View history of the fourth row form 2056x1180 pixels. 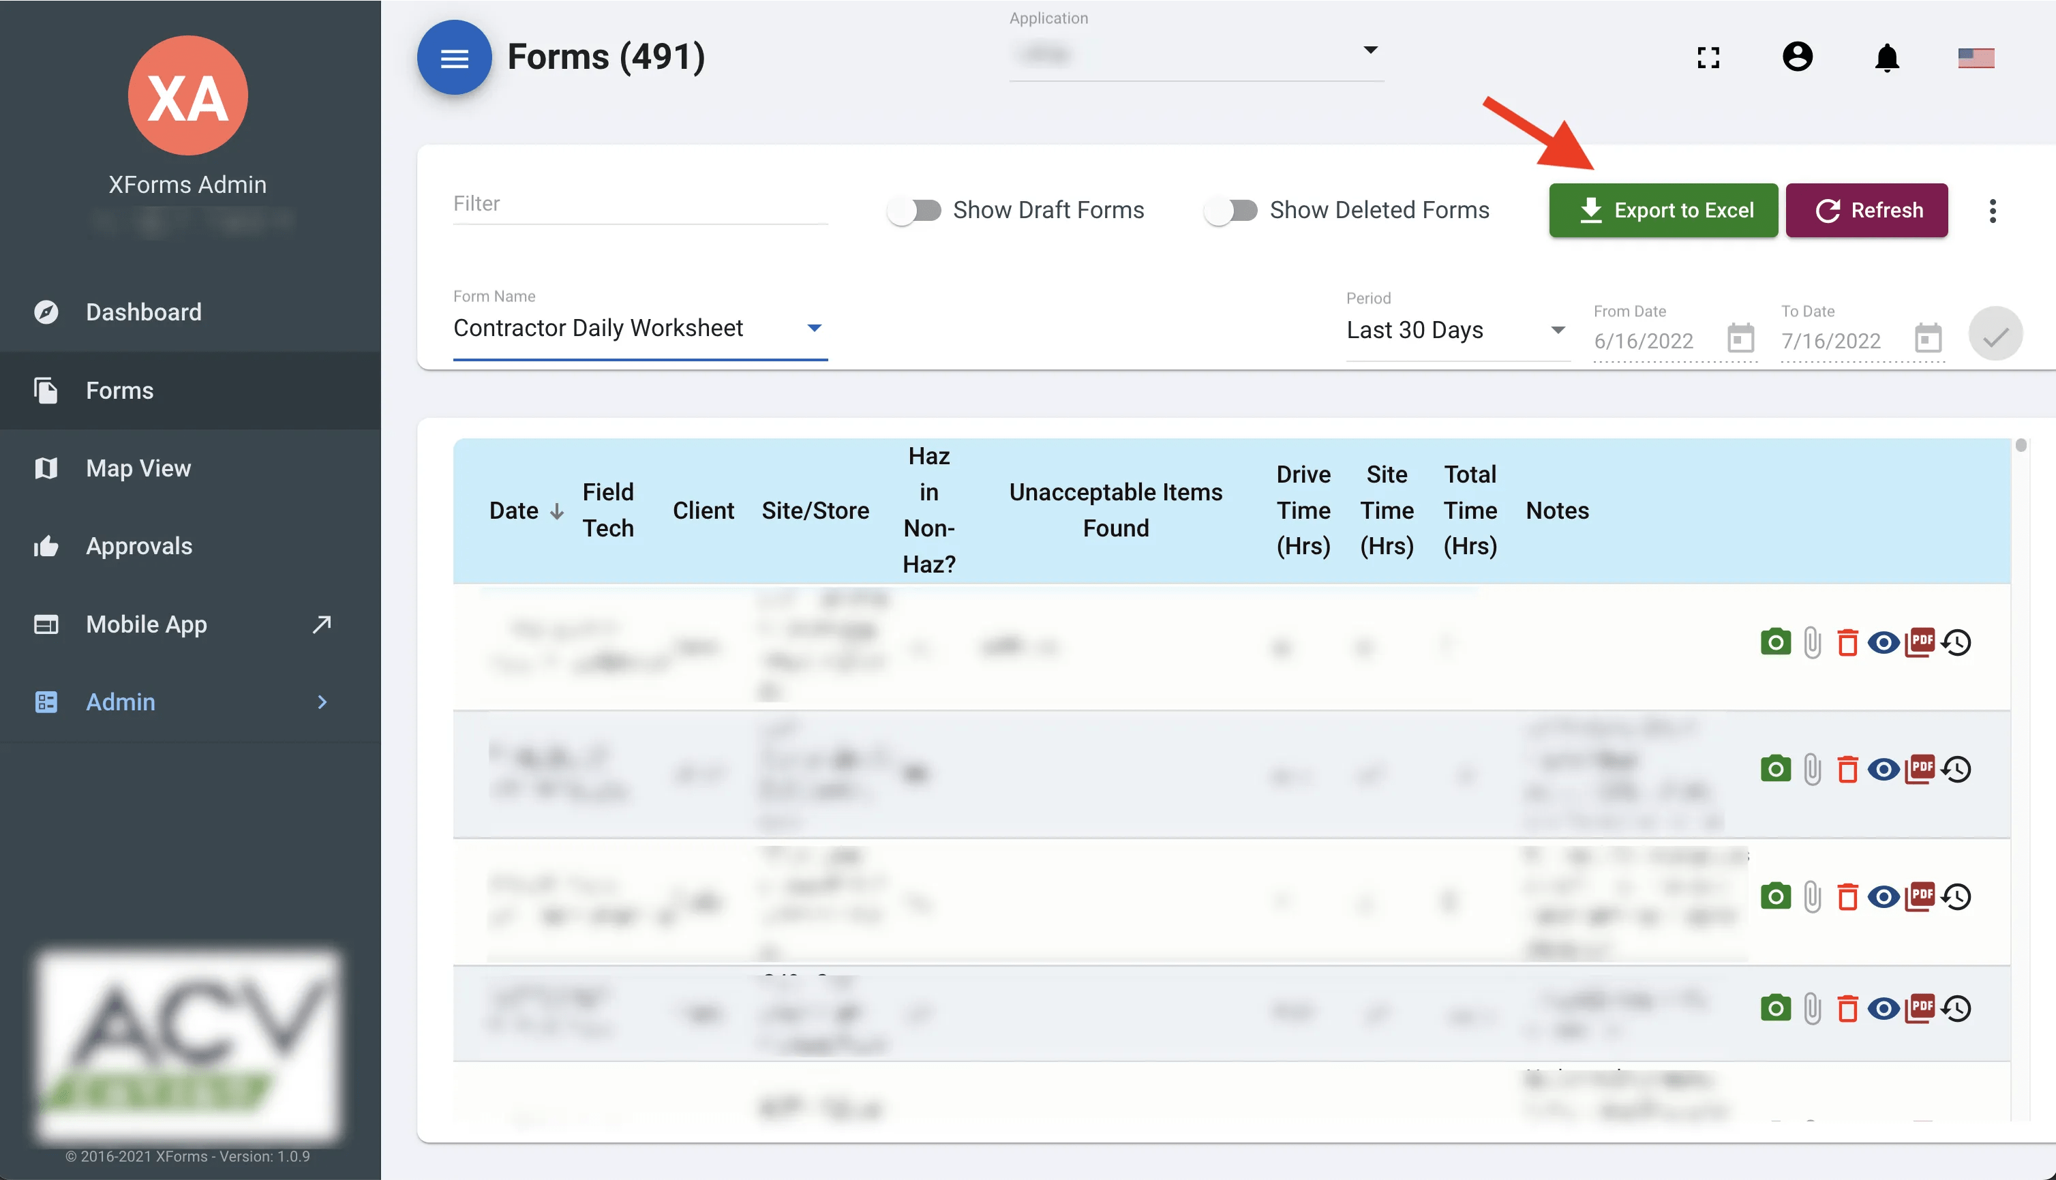point(1956,1008)
